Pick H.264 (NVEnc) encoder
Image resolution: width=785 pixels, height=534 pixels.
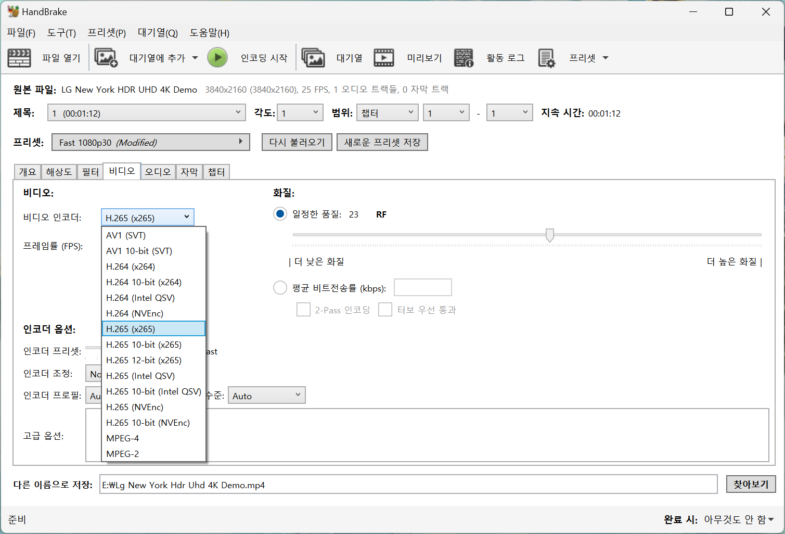click(x=154, y=313)
